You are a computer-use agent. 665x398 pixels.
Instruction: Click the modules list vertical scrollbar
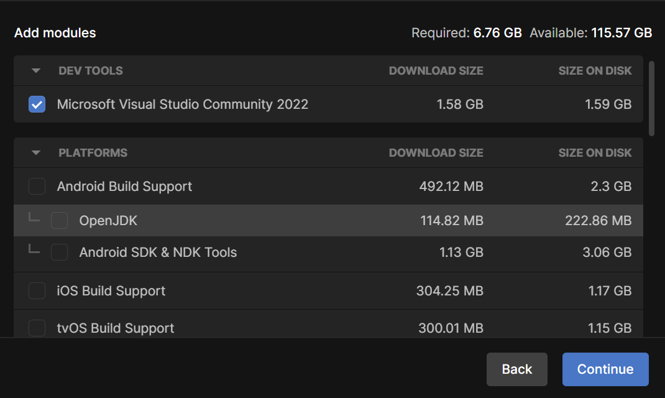click(x=651, y=98)
